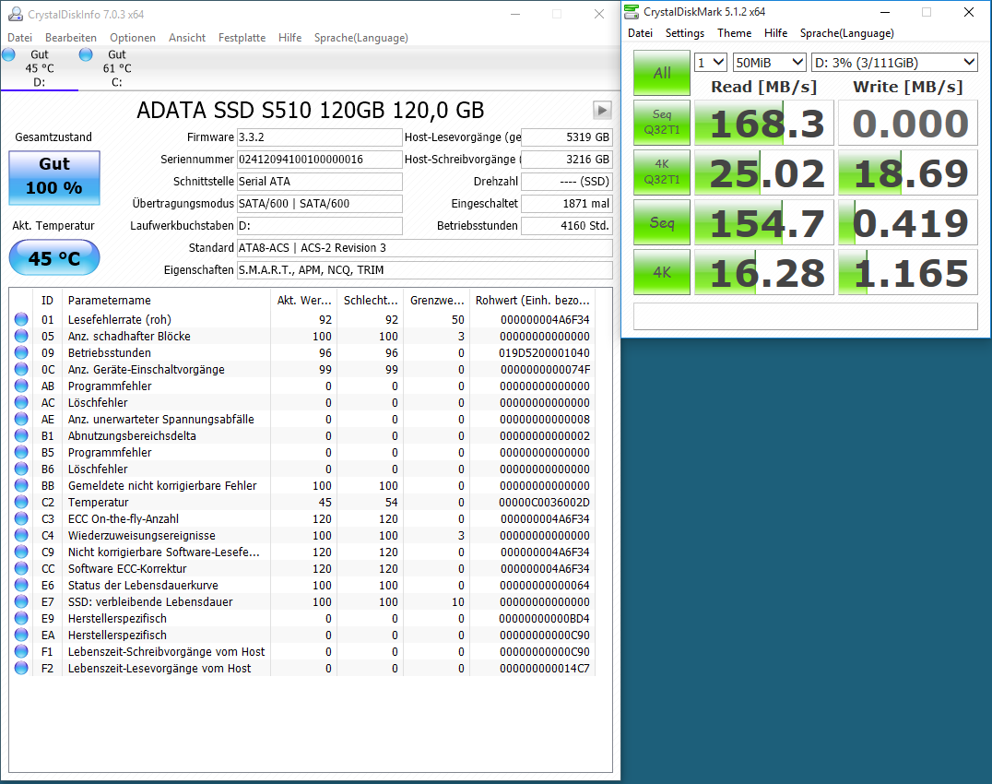Click status orb for Status der Lebensdauerkurve
Image resolution: width=992 pixels, height=784 pixels.
(x=21, y=585)
